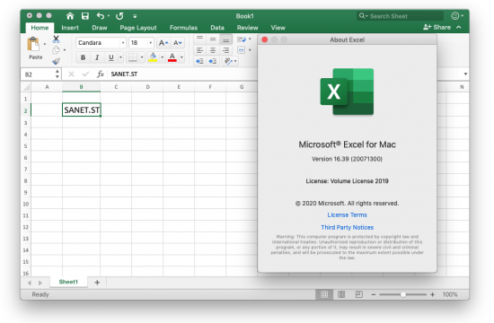Toggle bottom align button
This screenshot has width=494, height=323.
point(225,39)
